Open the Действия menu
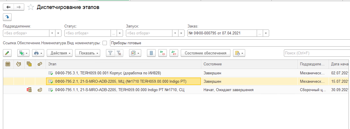 (61, 53)
